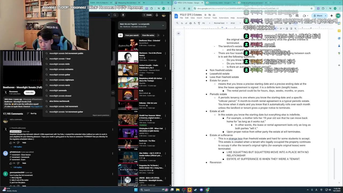
Task: Start YouTube voice search with the microphone
Action: (123, 15)
